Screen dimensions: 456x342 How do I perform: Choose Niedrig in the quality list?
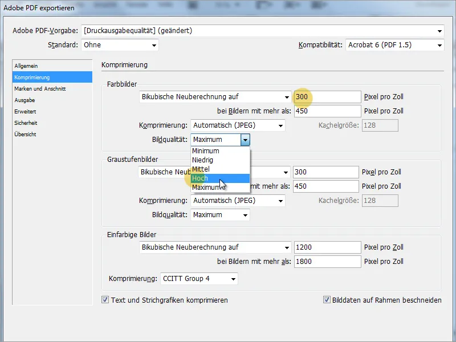click(x=220, y=160)
